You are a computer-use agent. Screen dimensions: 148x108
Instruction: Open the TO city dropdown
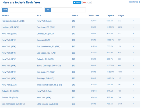48,10
